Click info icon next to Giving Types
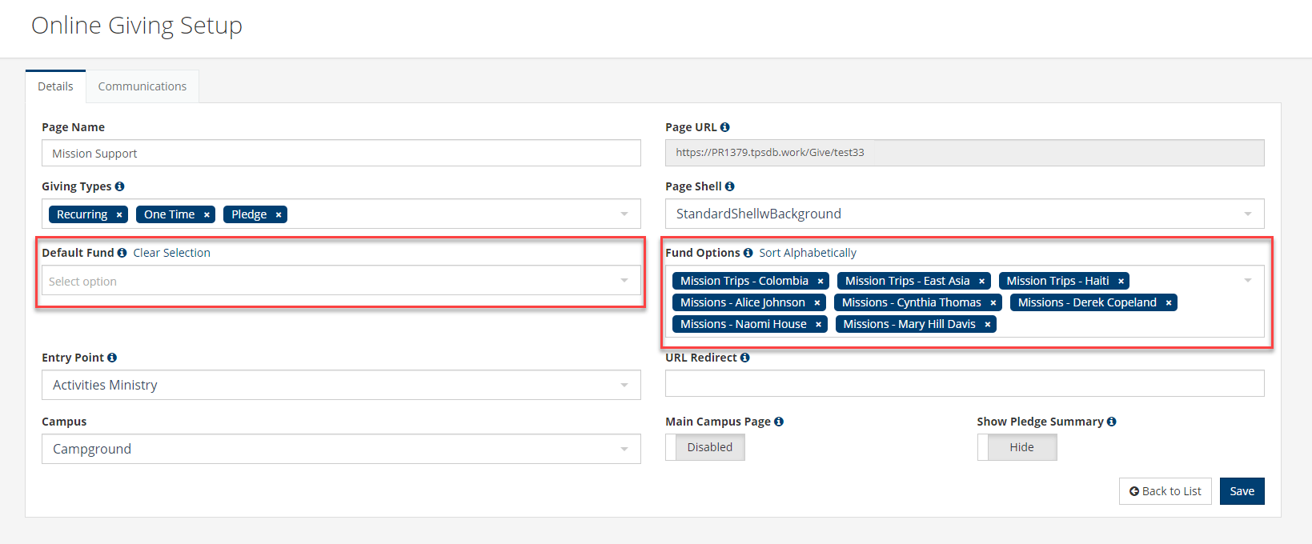The height and width of the screenshot is (544, 1312). click(119, 186)
